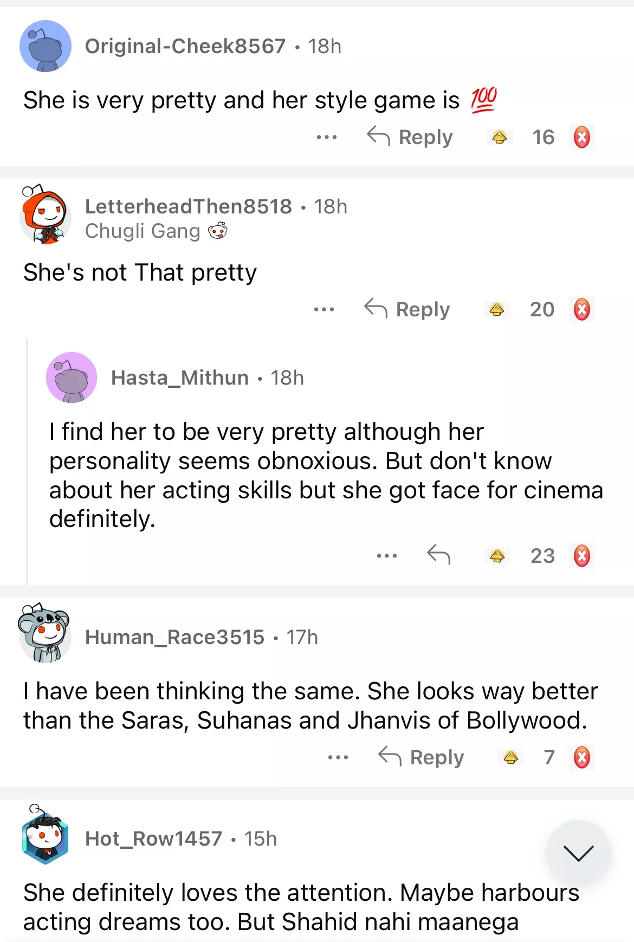Upvote Hasta_Mithun's reply
Viewport: 634px width, 942px height.
tap(497, 556)
